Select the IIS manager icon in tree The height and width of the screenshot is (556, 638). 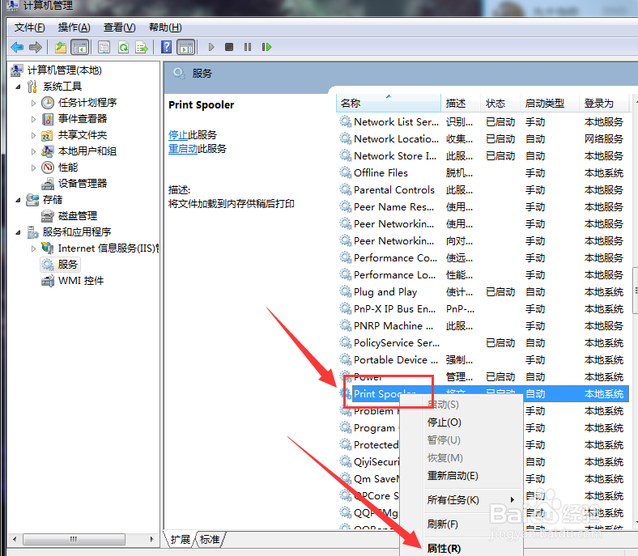pyautogui.click(x=48, y=248)
